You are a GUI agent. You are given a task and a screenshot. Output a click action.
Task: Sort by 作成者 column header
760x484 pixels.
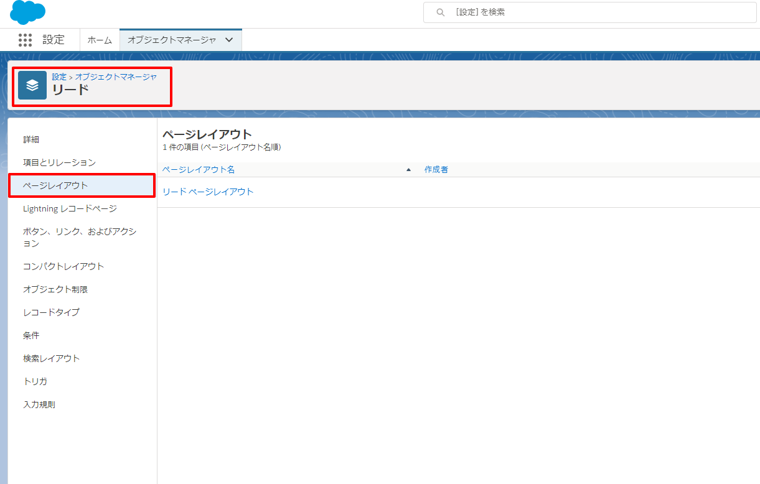(x=436, y=169)
